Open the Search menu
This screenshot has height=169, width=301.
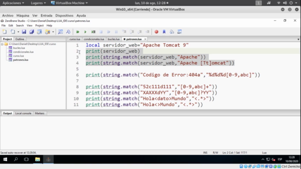20,25
